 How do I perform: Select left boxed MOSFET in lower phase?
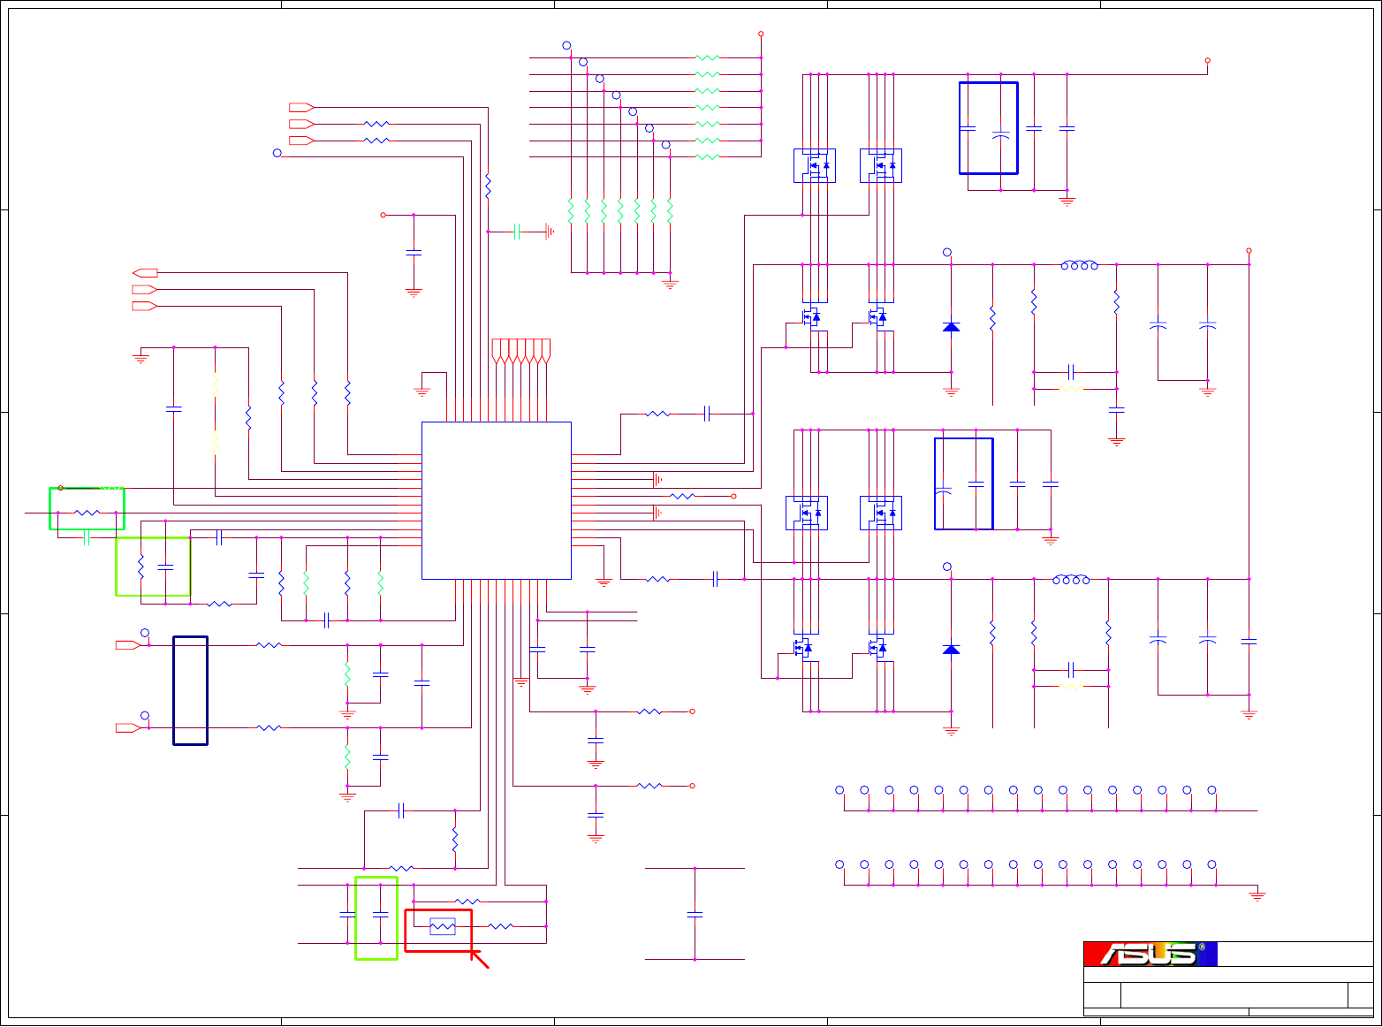click(807, 513)
